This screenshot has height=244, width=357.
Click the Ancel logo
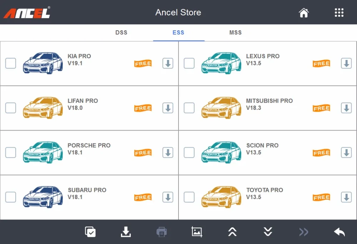point(27,12)
